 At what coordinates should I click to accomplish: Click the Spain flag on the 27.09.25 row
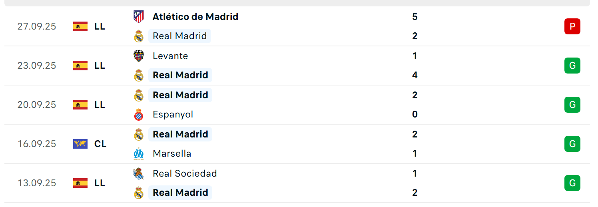(x=80, y=26)
